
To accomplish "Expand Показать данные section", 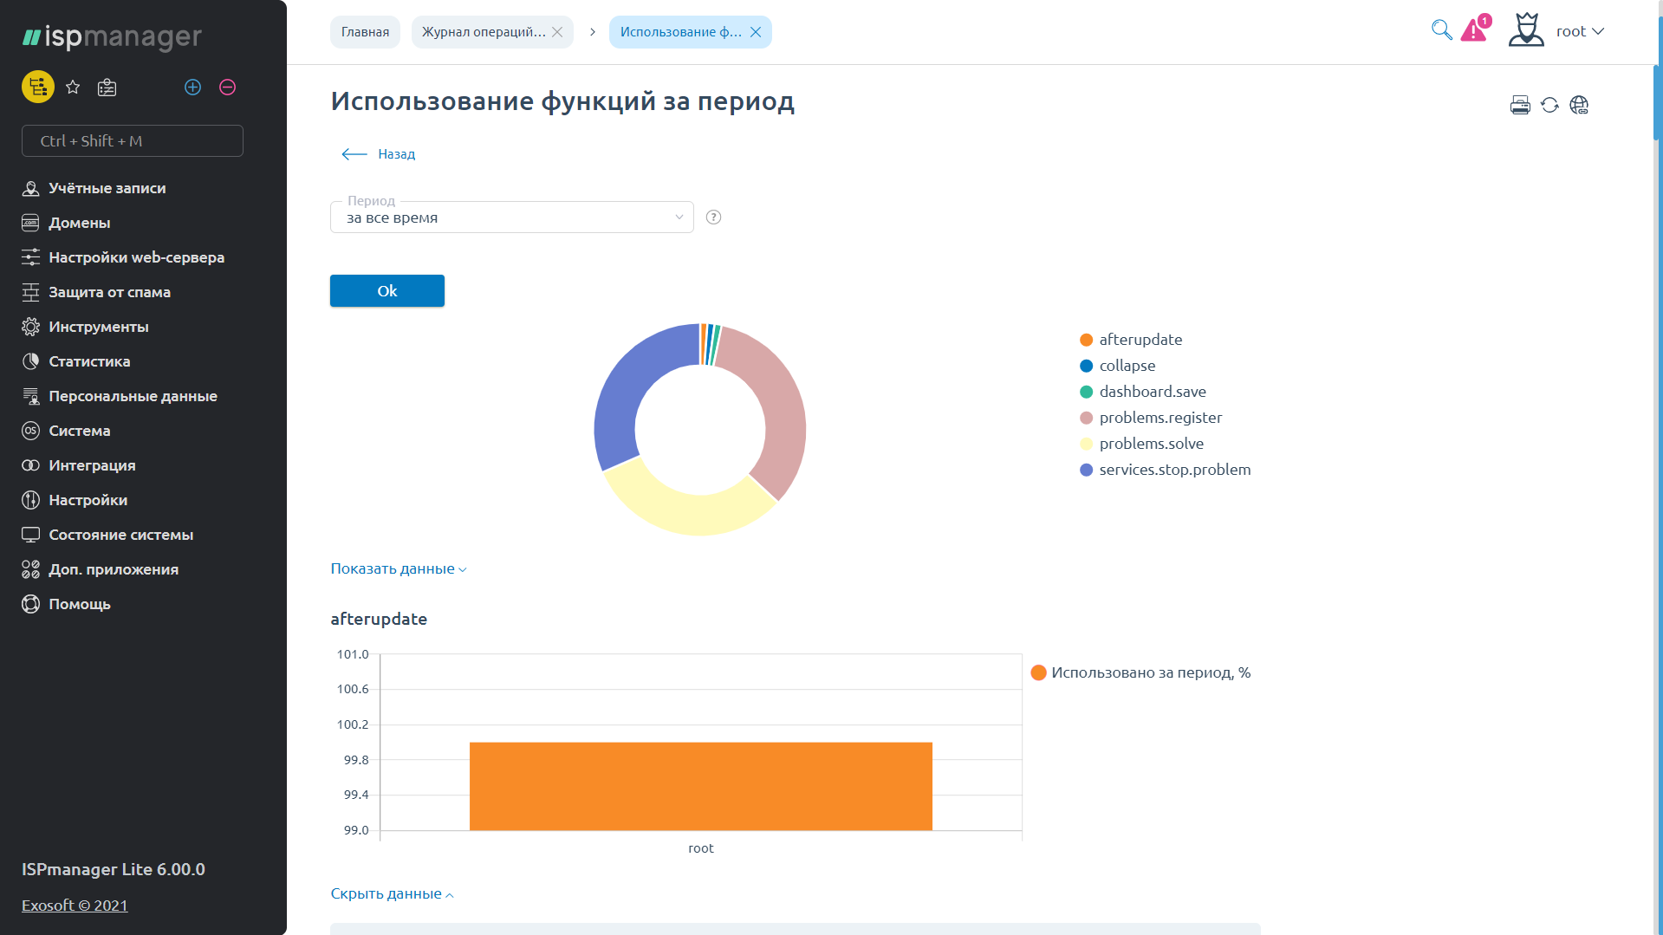I will (x=398, y=569).
